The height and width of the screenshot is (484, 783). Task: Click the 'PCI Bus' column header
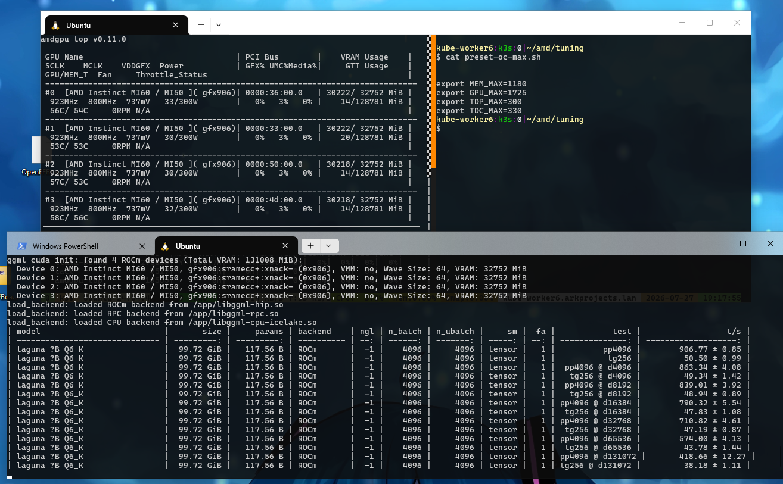tap(262, 57)
